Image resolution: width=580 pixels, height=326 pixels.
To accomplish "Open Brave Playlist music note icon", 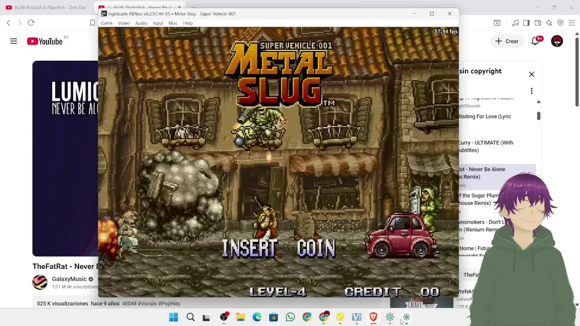I will [515, 23].
